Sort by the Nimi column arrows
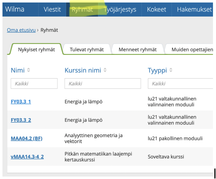Screen dimensions: 216x179 tap(29, 70)
